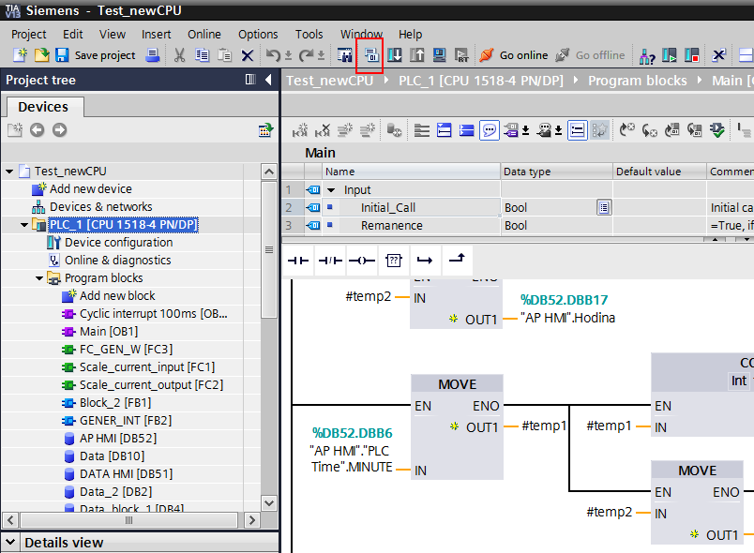This screenshot has height=553, width=754.
Task: Open the Edit menu
Action: click(72, 34)
